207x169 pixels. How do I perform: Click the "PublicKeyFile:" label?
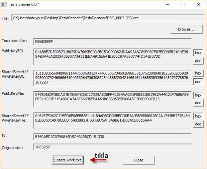[x=13, y=93]
